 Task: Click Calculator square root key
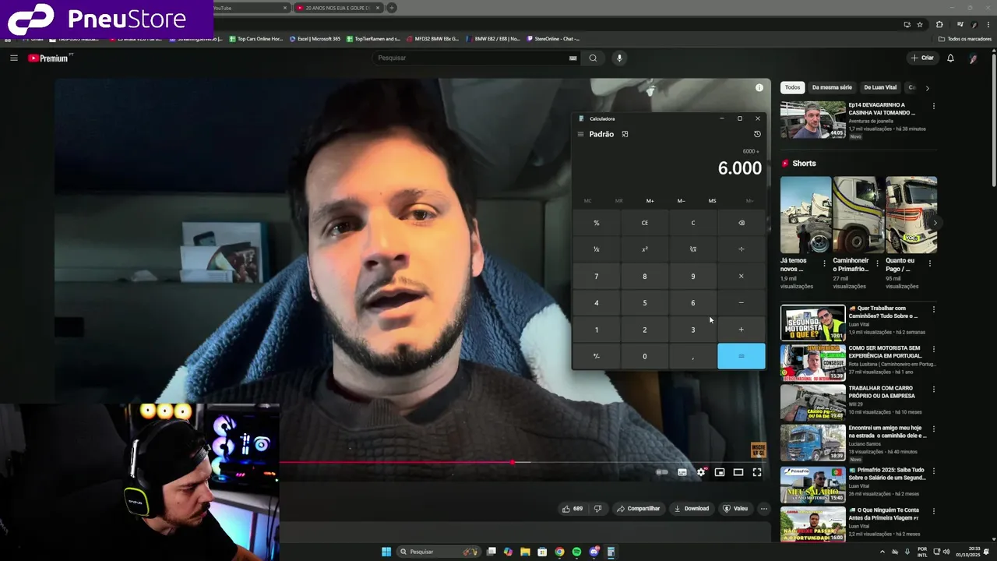click(x=693, y=249)
